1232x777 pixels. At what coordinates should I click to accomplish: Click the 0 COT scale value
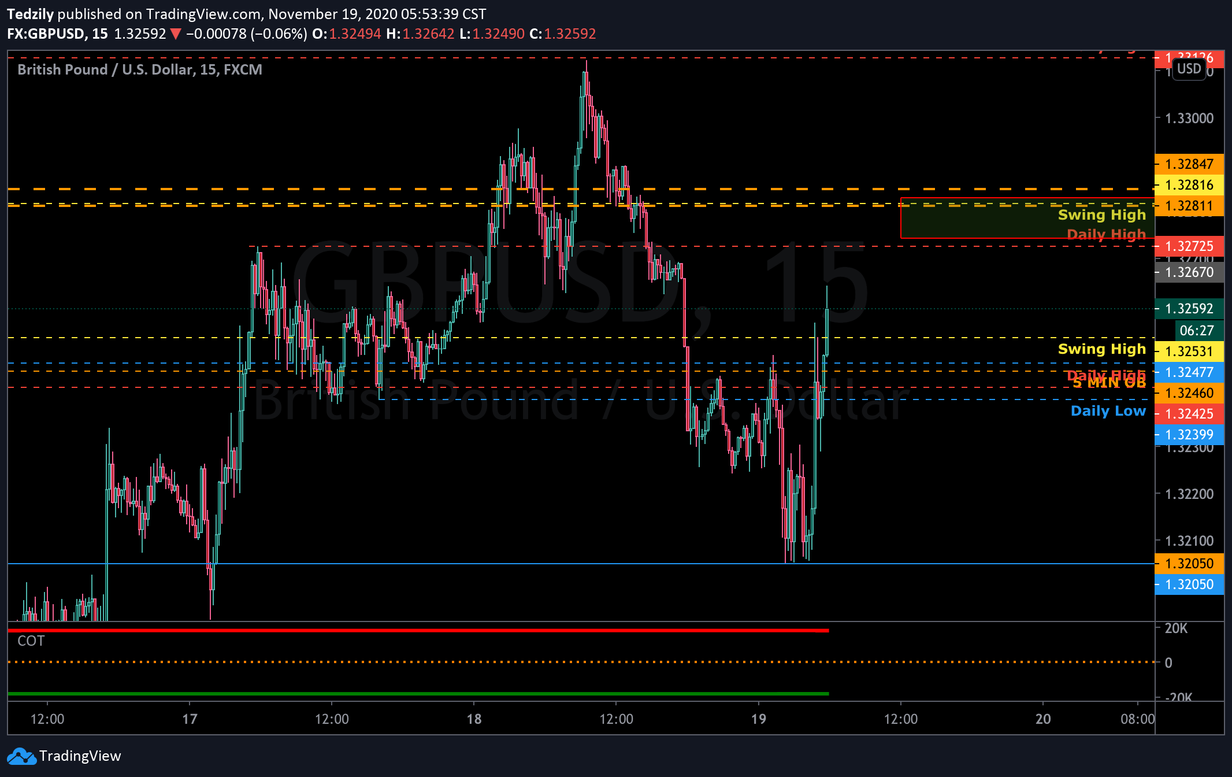1168,663
